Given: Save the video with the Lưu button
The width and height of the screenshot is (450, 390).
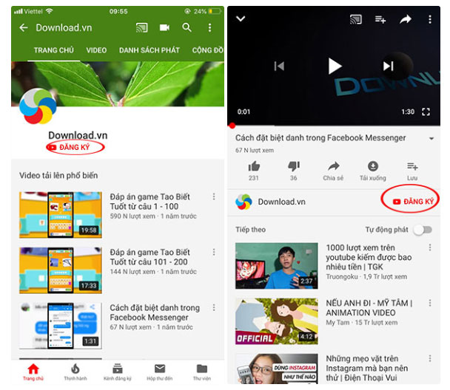Looking at the screenshot, I should (412, 171).
